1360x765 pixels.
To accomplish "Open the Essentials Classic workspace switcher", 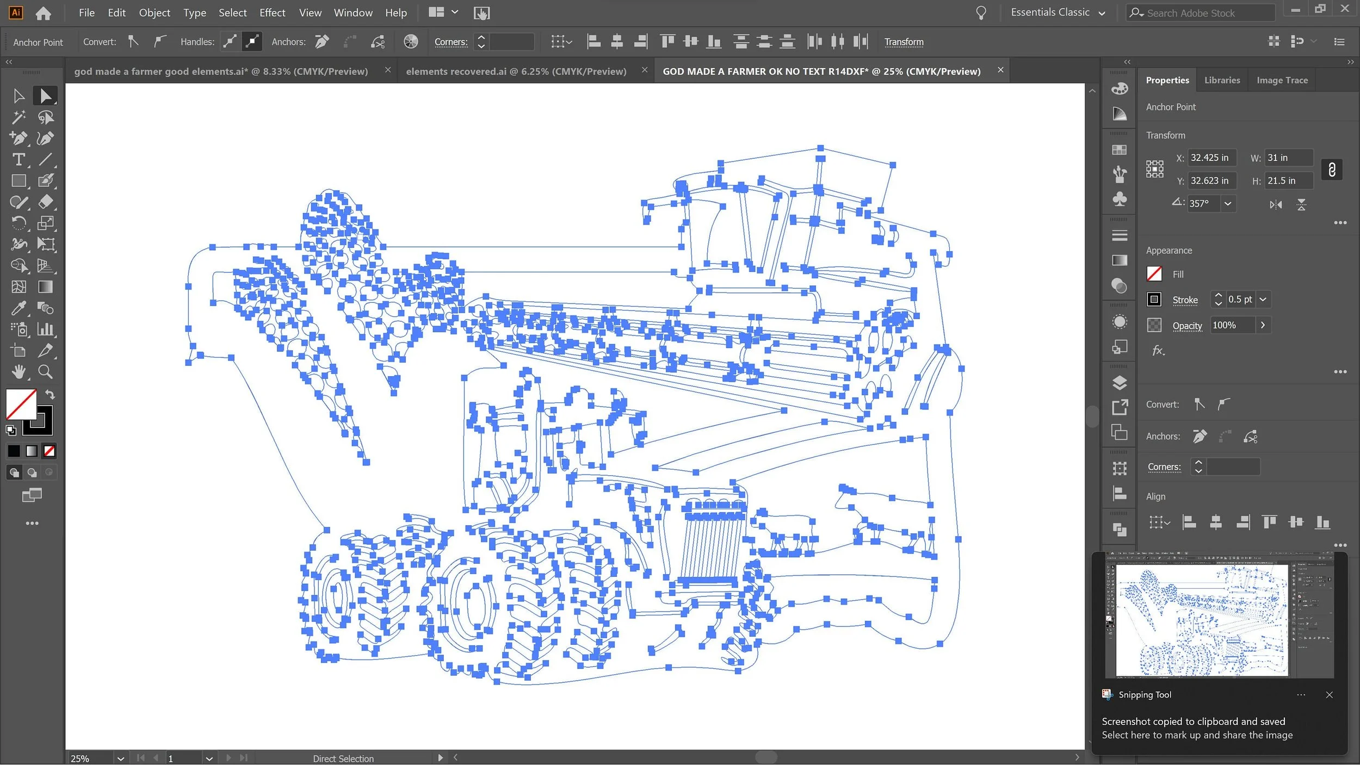I will tap(1057, 13).
